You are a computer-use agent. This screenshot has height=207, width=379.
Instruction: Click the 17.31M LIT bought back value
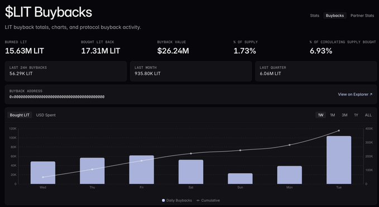[100, 51]
